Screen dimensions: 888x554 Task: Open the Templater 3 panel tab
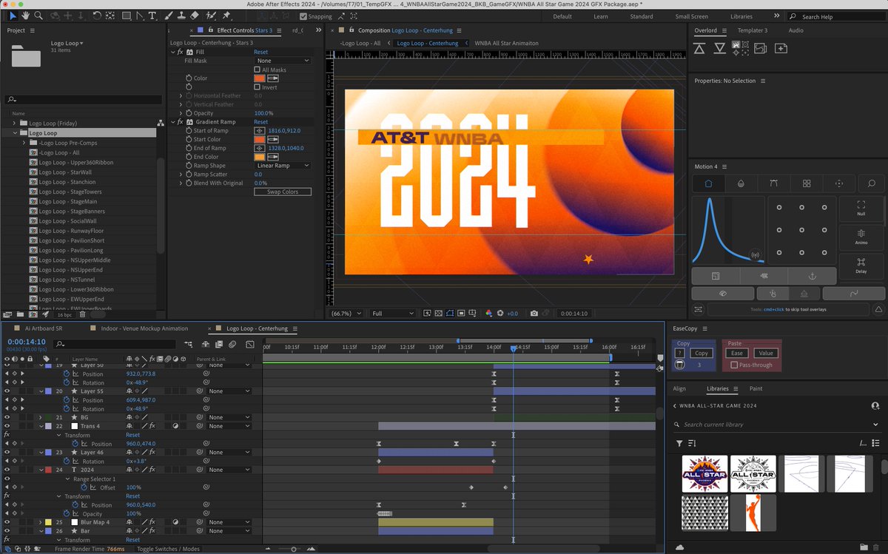coord(752,30)
